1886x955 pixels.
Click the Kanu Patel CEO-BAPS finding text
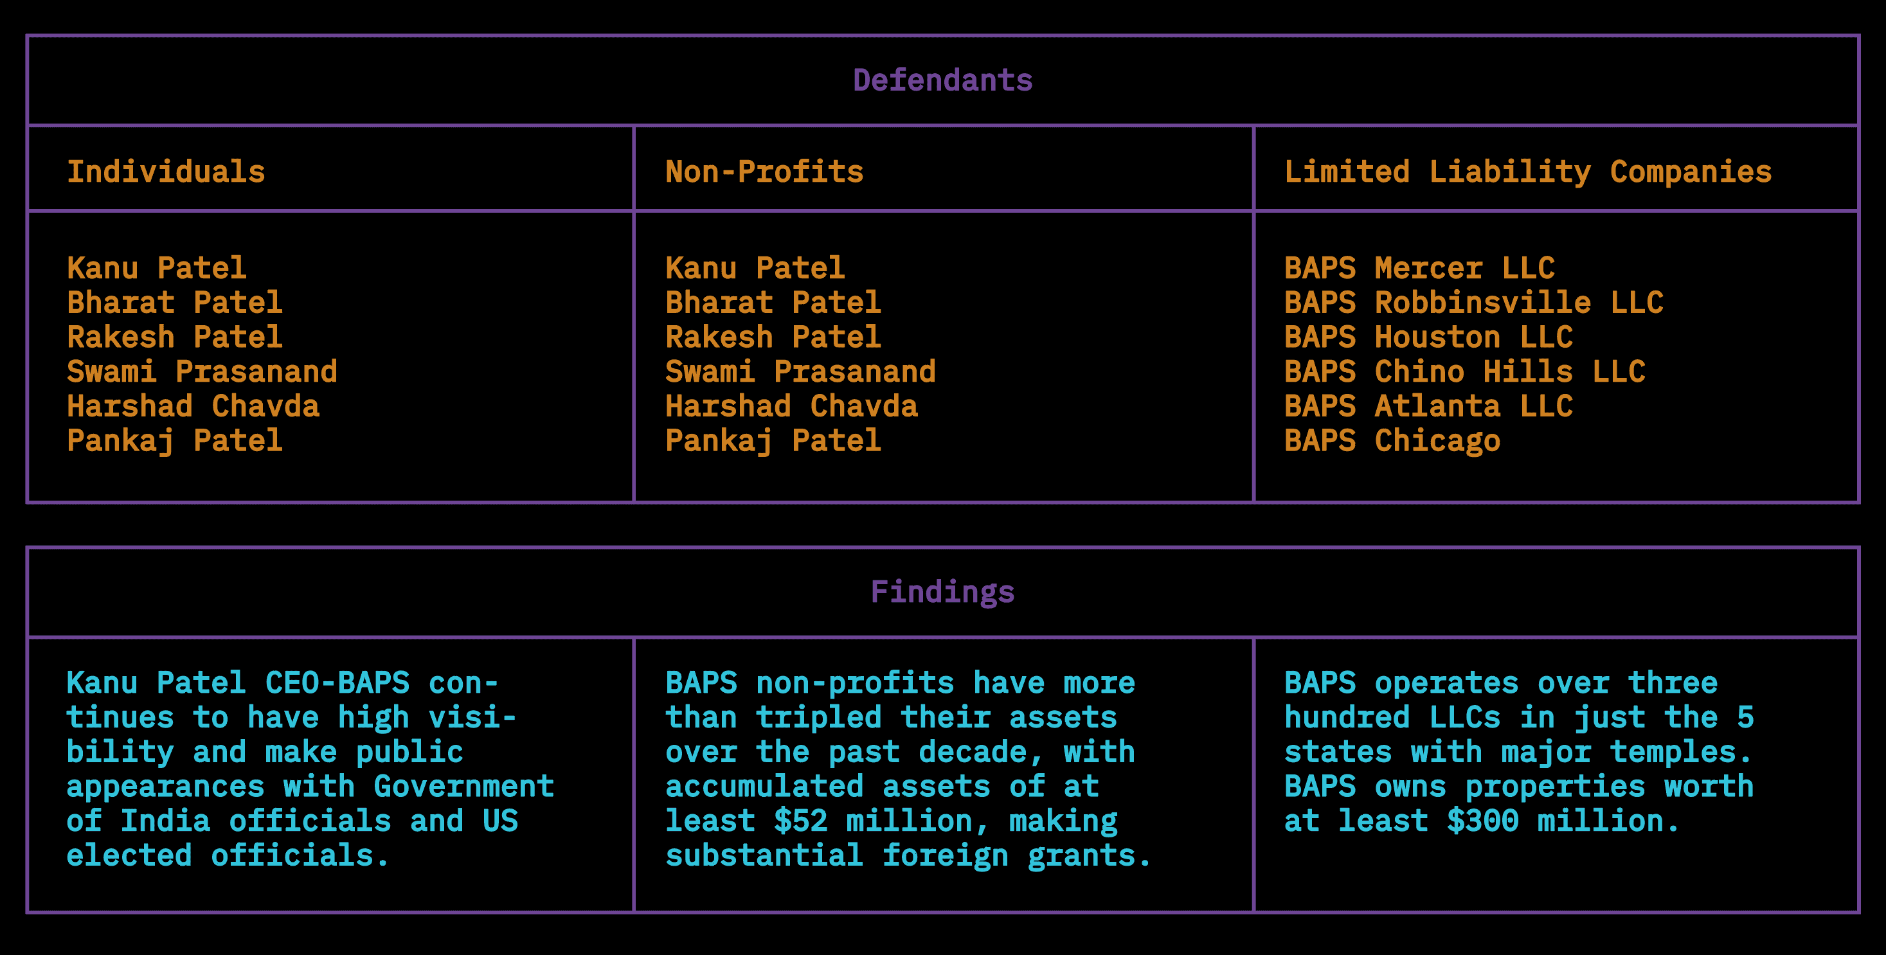tap(310, 769)
